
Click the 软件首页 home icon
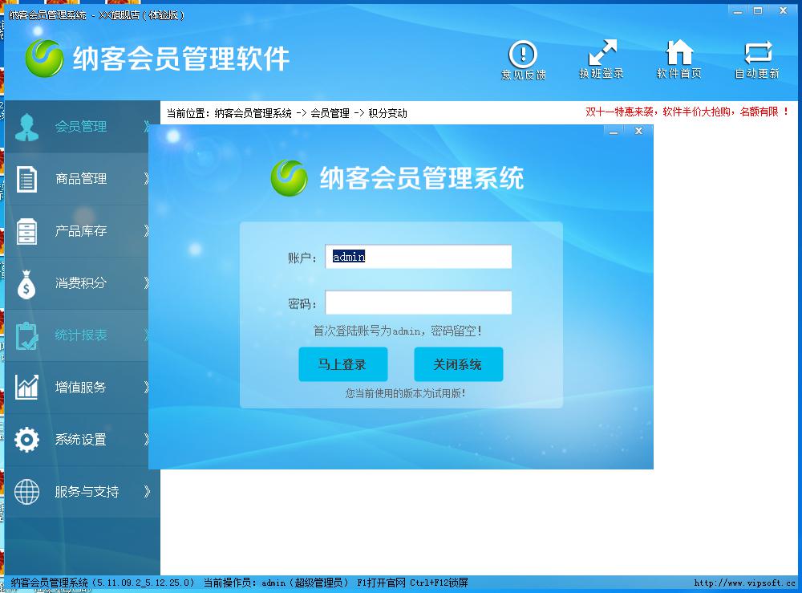(679, 51)
